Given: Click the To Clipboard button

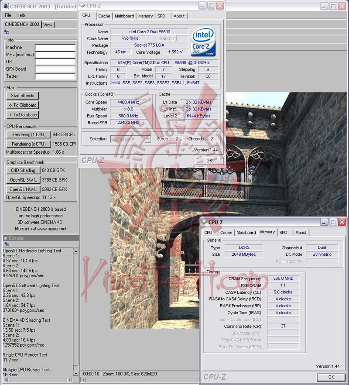Looking at the screenshot, I should (x=22, y=105).
